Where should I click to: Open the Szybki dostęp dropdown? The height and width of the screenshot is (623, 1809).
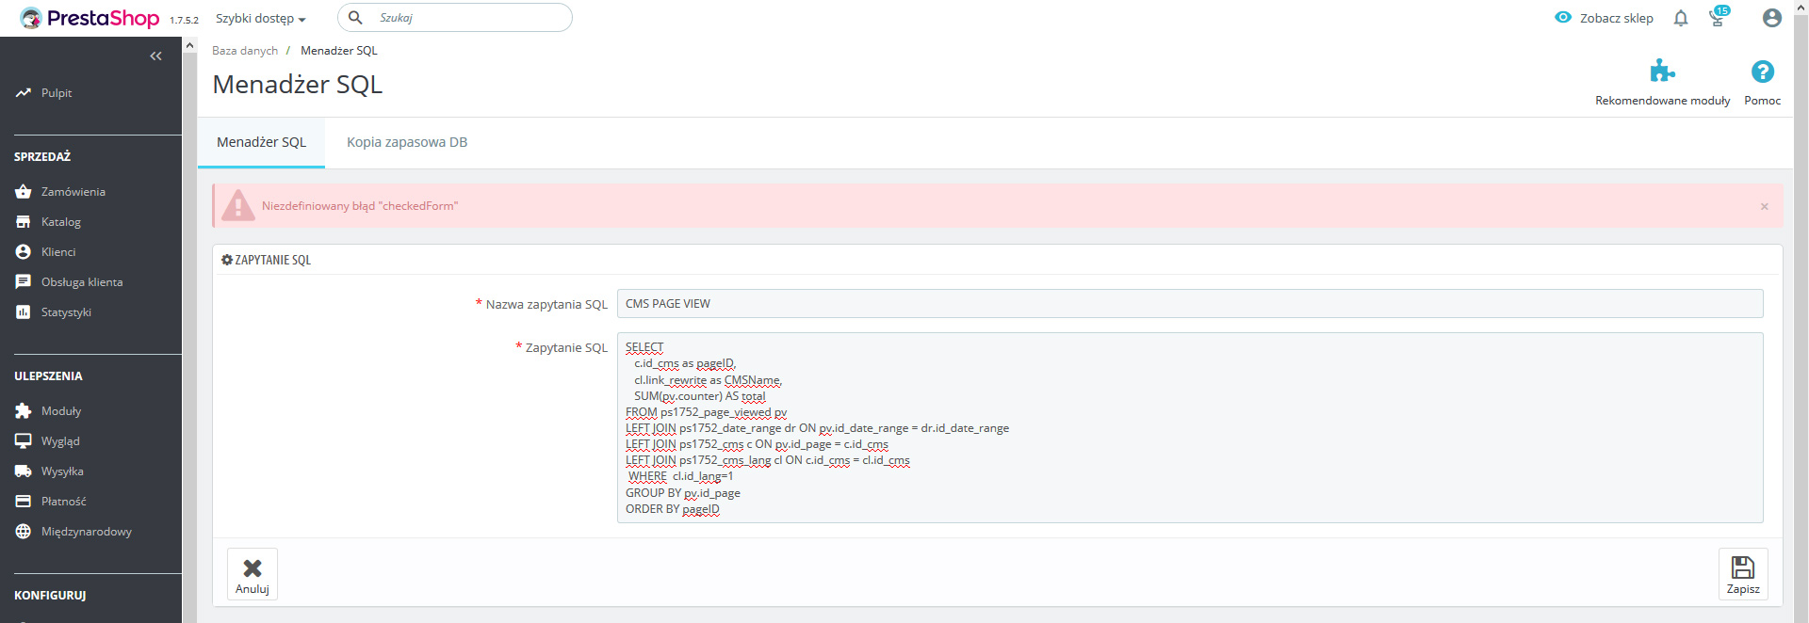click(260, 19)
